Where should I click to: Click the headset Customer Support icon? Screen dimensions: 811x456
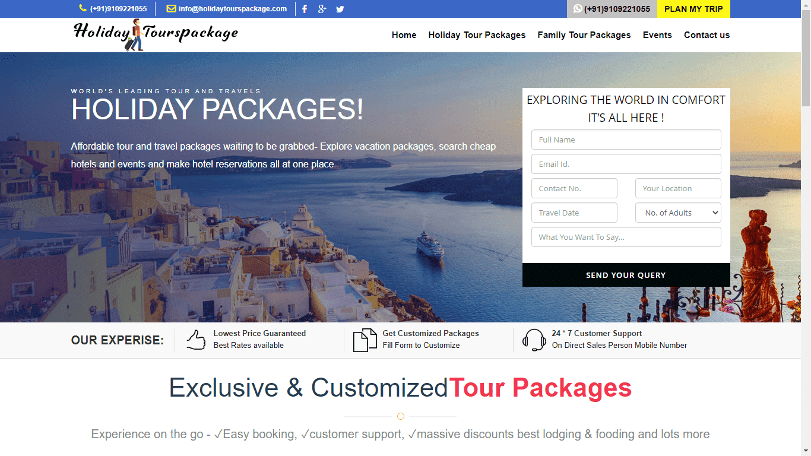(534, 340)
